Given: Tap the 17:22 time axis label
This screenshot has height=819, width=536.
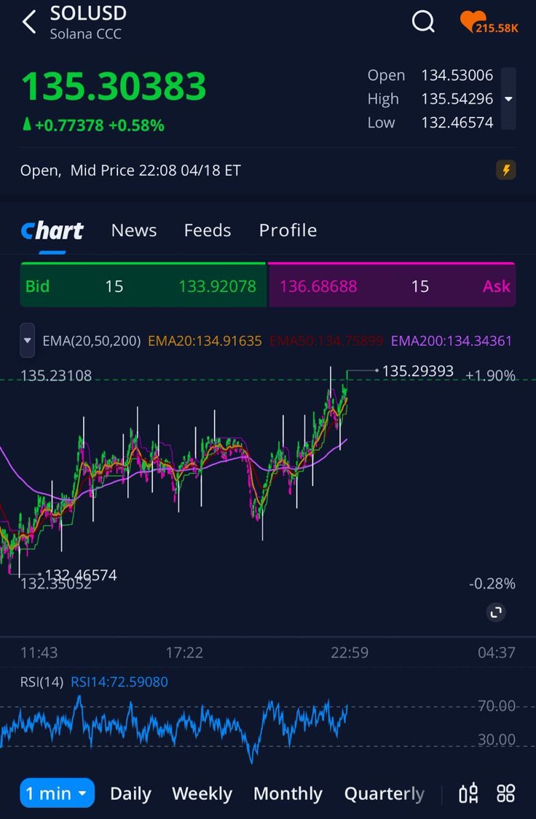Looking at the screenshot, I should [184, 652].
